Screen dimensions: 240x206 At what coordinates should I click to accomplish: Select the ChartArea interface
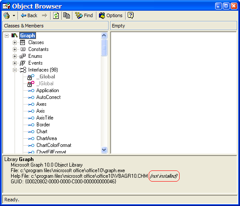pos(47,138)
